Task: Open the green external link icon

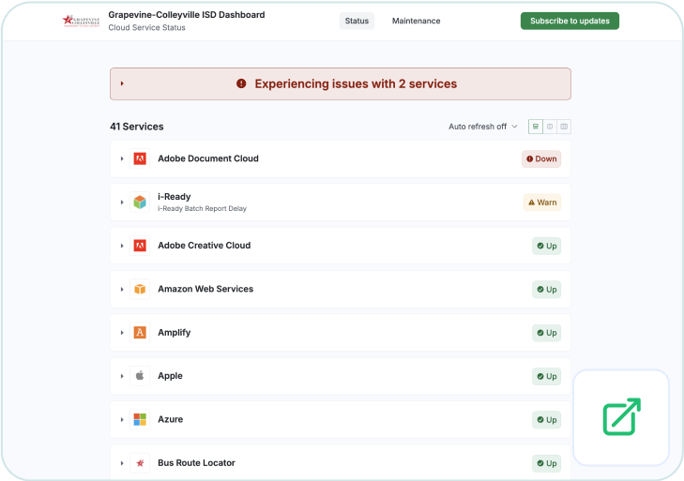Action: [621, 417]
